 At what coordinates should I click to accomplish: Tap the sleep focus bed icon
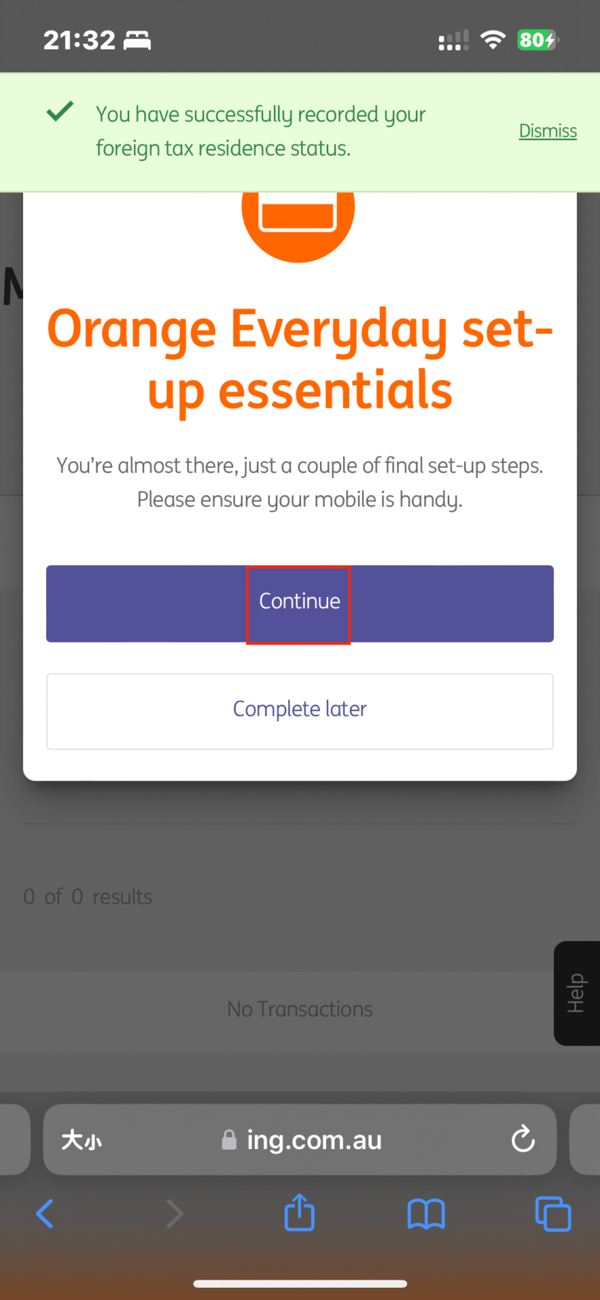(x=137, y=41)
